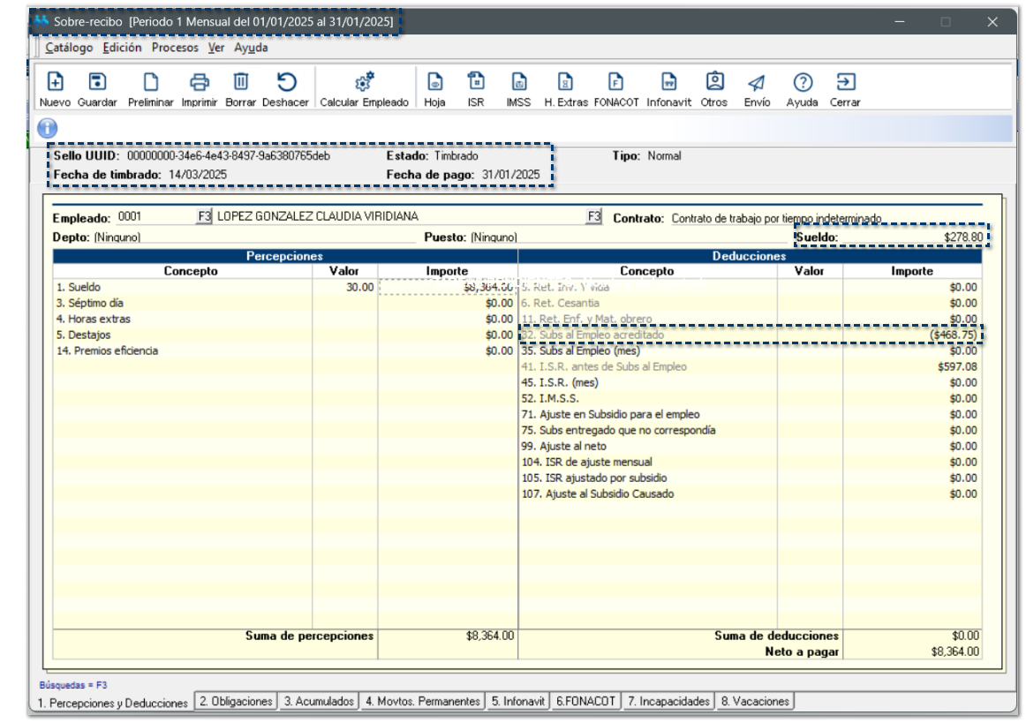Save the receipt with the Guardar icon
The width and height of the screenshot is (1026, 723).
point(97,83)
